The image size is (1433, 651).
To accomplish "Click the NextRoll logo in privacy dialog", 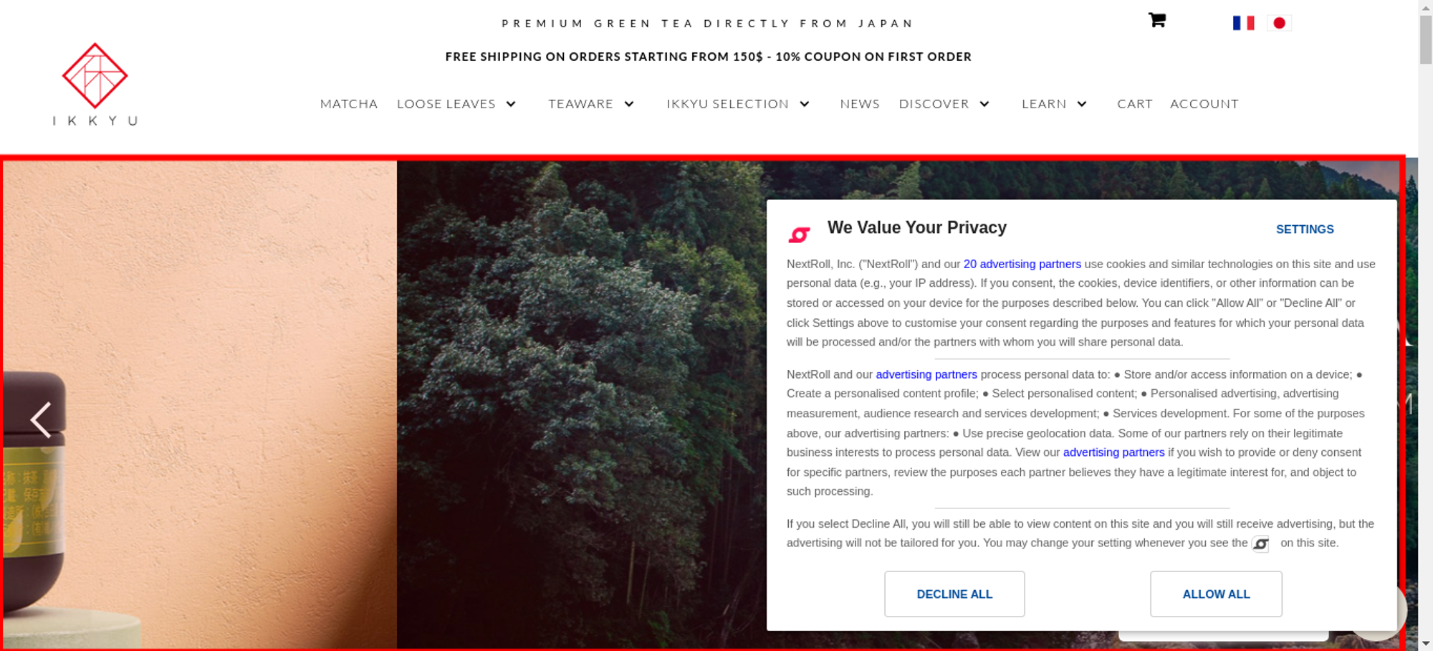I will click(x=799, y=234).
